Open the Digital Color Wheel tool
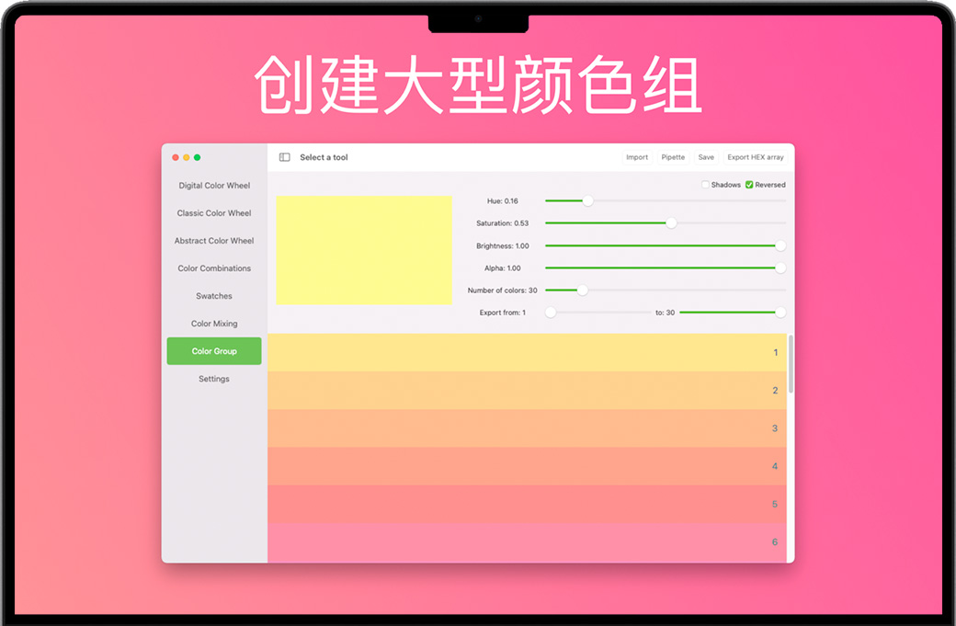The image size is (956, 626). pos(214,186)
